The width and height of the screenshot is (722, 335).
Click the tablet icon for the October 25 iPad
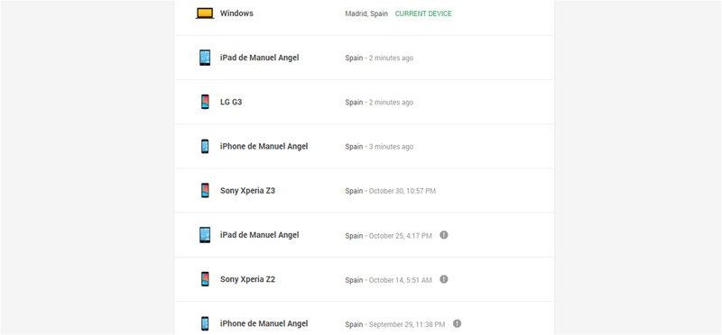click(205, 235)
